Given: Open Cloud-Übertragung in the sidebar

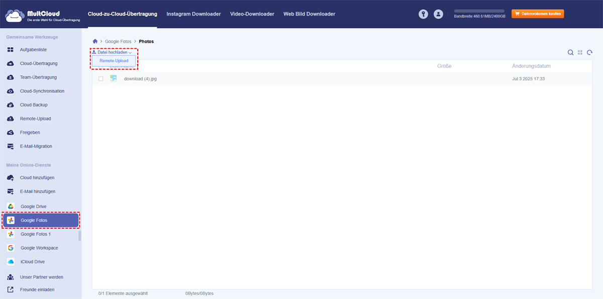Looking at the screenshot, I should point(39,64).
